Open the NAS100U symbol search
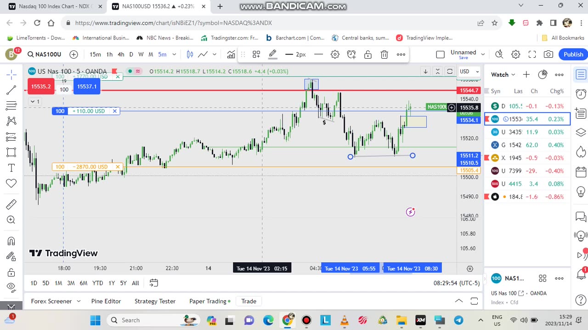This screenshot has width=588, height=330. coord(44,55)
